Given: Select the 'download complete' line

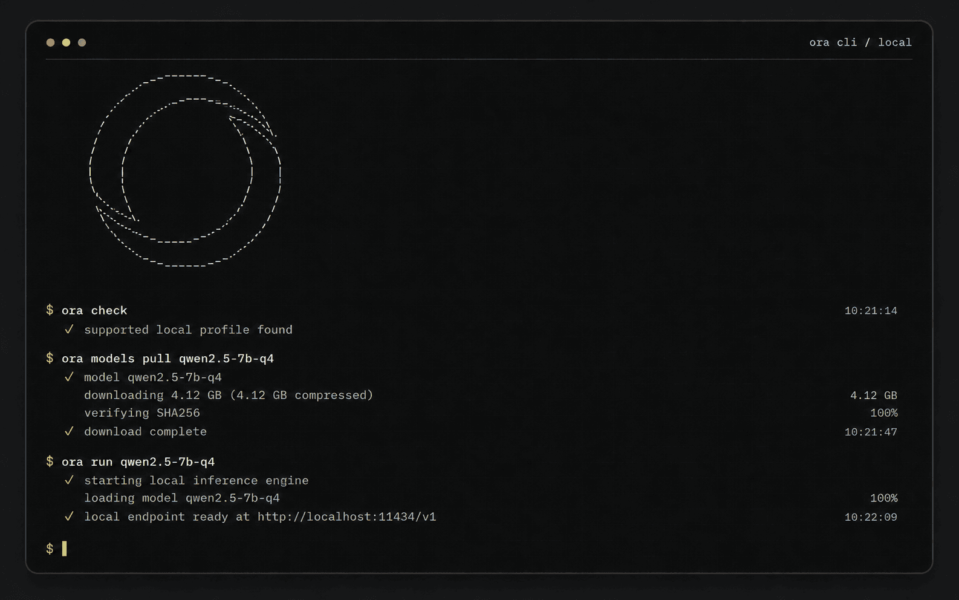Looking at the screenshot, I should click(145, 432).
